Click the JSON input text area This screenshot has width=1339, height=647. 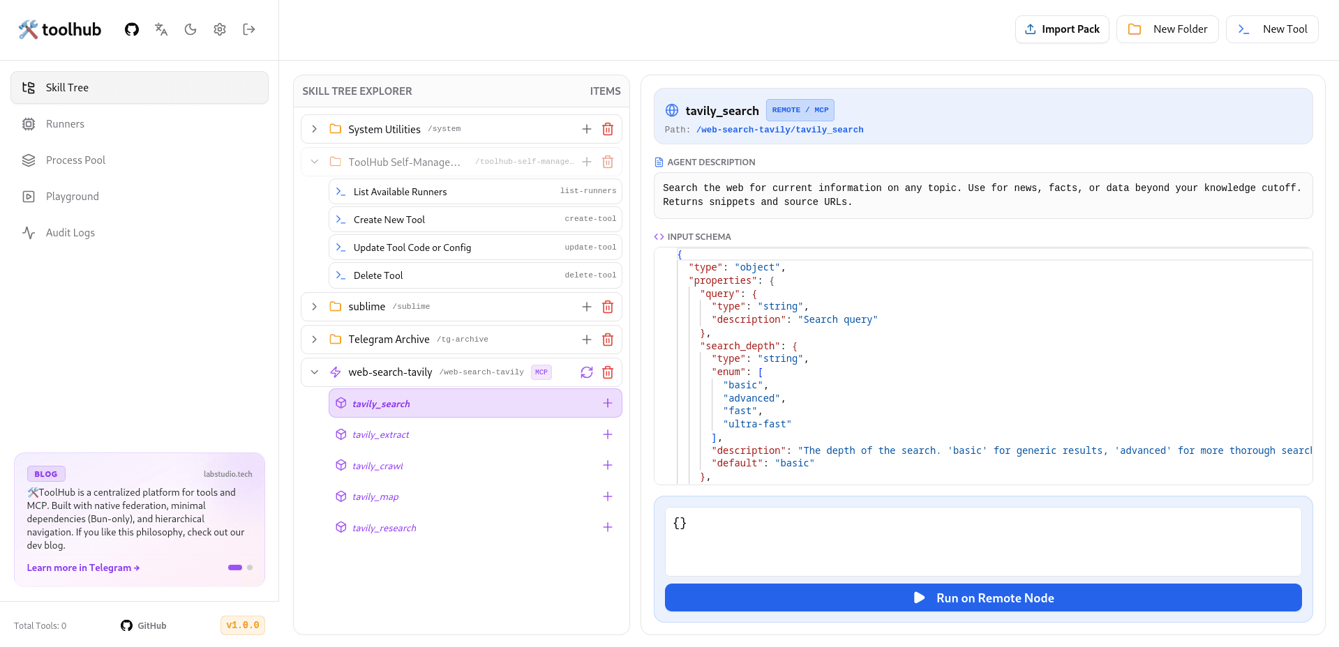pyautogui.click(x=983, y=542)
